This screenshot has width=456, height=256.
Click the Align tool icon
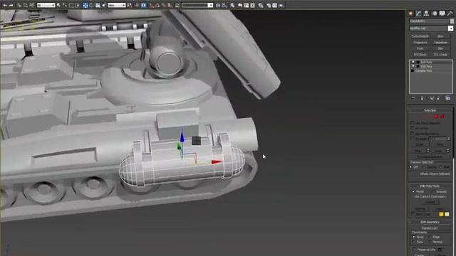point(224,5)
